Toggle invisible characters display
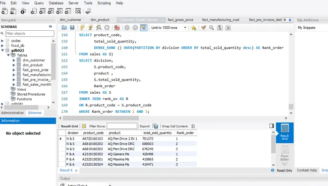The image size is (328, 186). coord(220,28)
